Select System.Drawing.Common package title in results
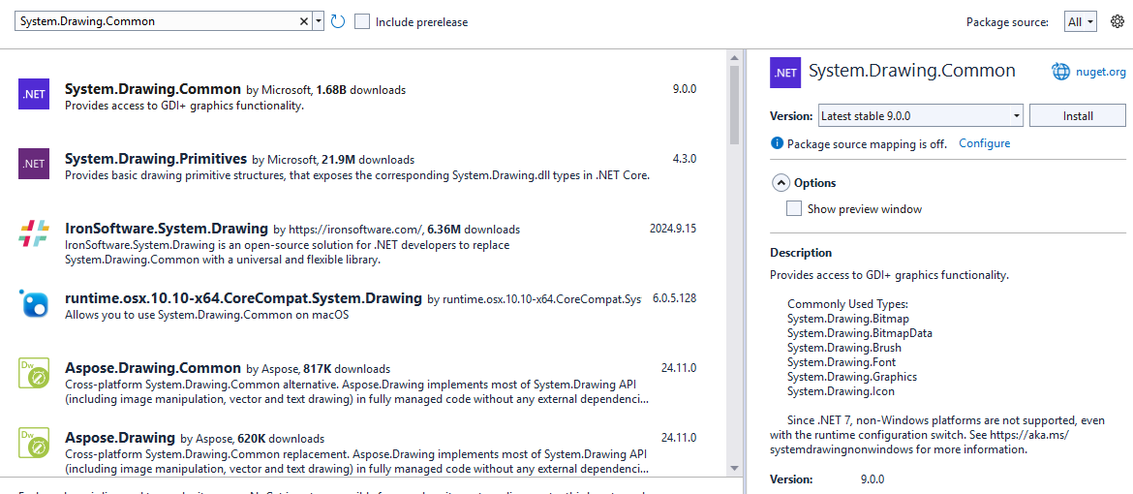 (x=152, y=89)
